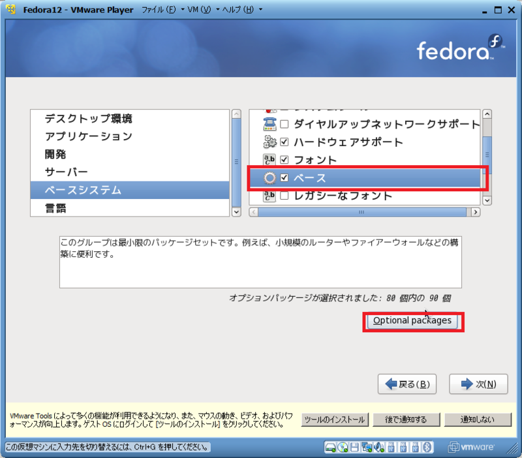Click the right arrow of horizontal scrollbar
Viewport: 522px width, 458px height.
476,212
